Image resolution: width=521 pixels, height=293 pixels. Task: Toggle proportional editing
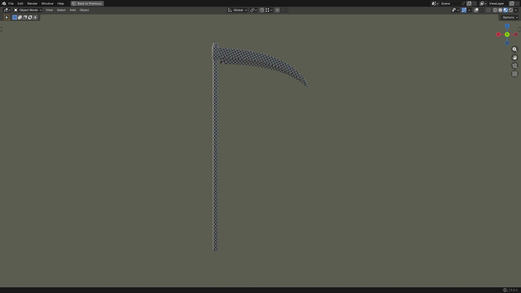coord(277,10)
